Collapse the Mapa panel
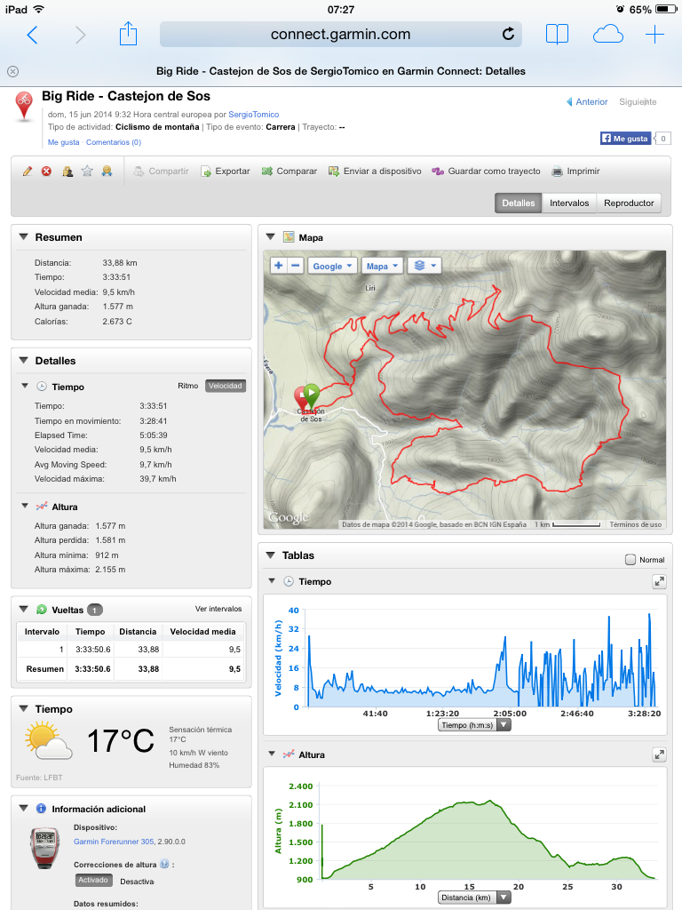 (270, 236)
